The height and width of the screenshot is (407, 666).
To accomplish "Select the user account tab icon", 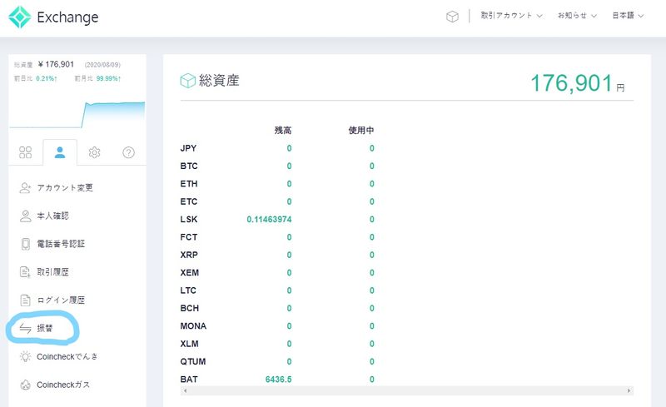I will (60, 152).
